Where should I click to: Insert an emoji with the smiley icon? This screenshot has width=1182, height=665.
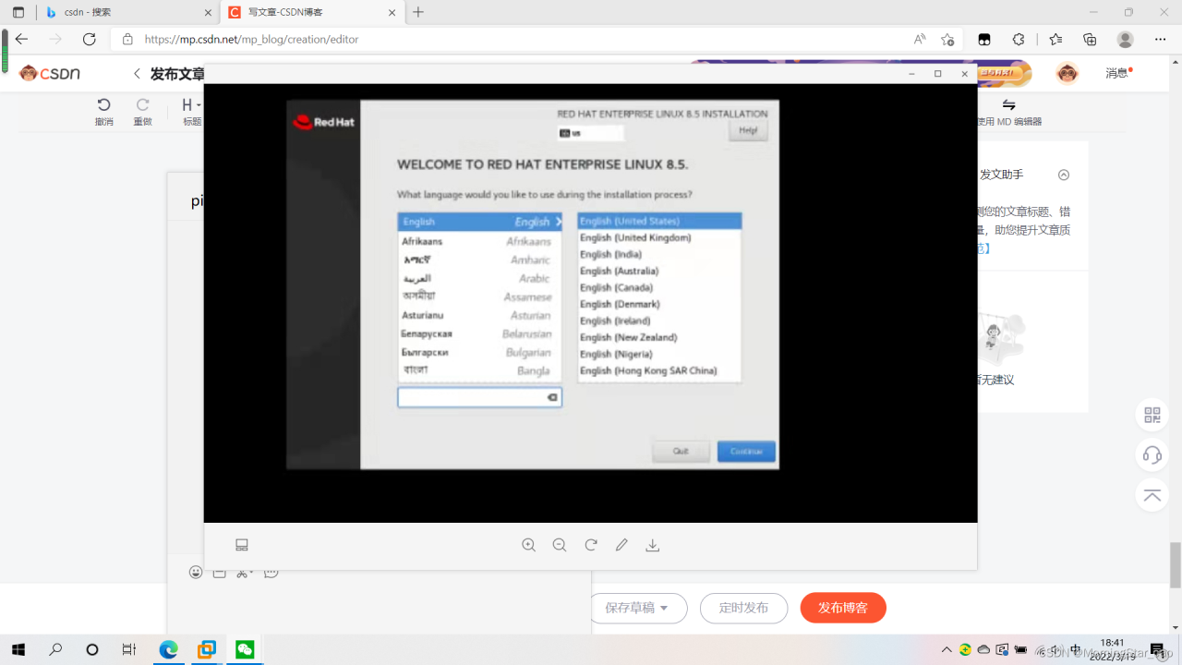point(196,573)
